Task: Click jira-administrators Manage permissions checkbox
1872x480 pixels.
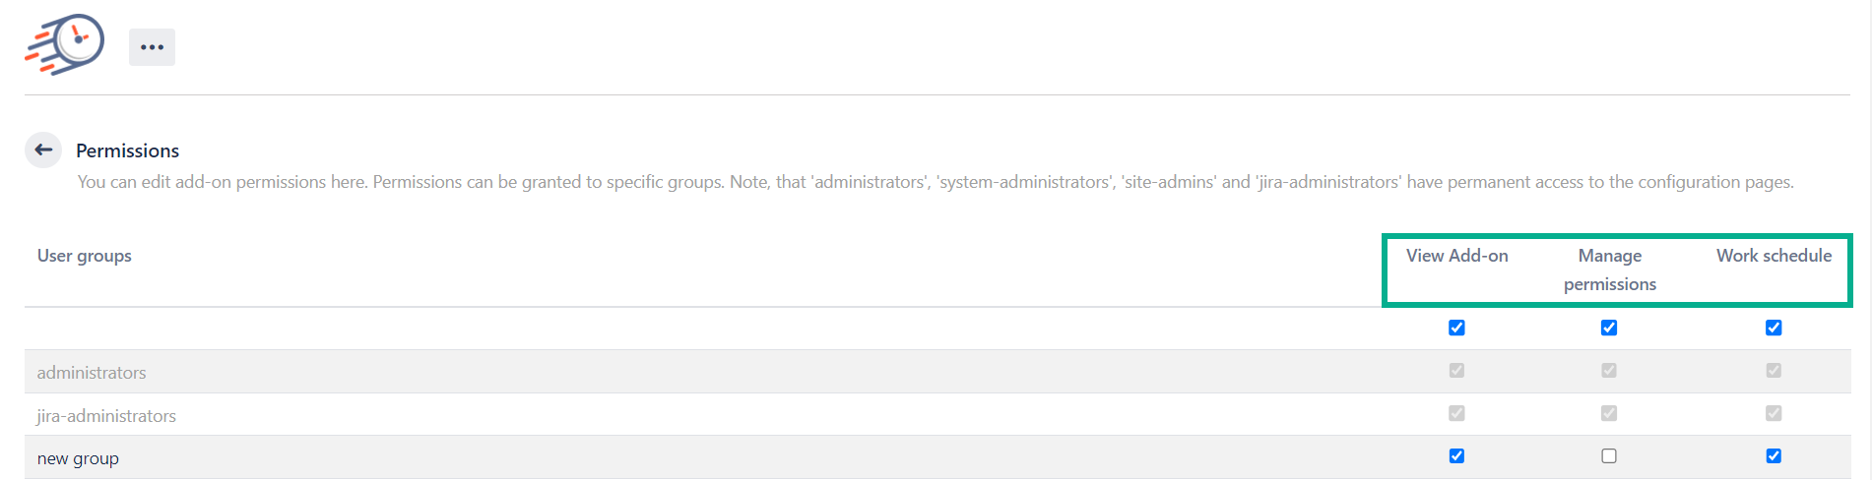Action: [x=1609, y=413]
